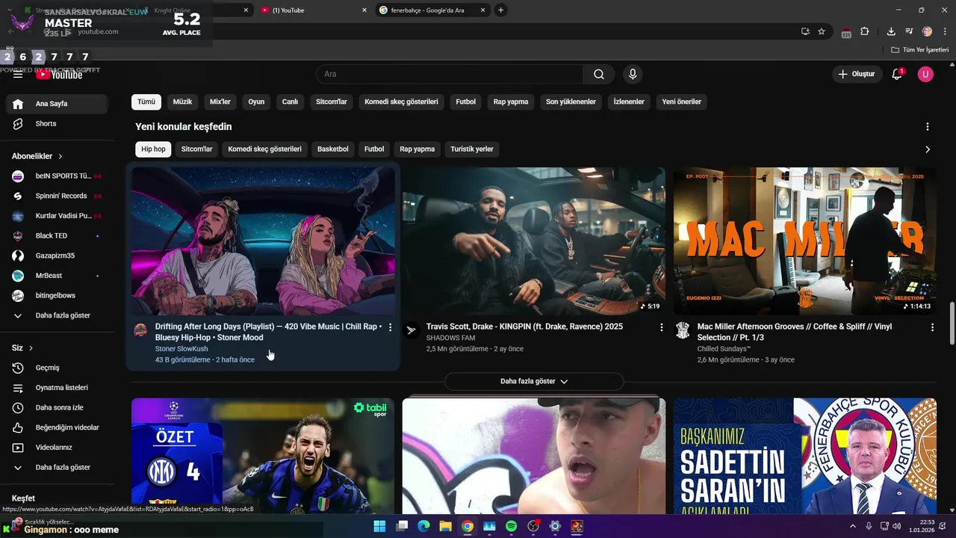Select the Yeni öneriler filter chip
This screenshot has height=538, width=956.
click(682, 102)
